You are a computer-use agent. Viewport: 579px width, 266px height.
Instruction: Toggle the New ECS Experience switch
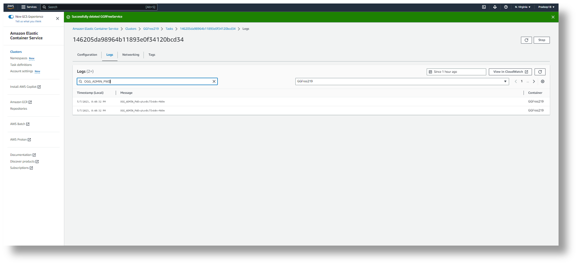[11, 17]
